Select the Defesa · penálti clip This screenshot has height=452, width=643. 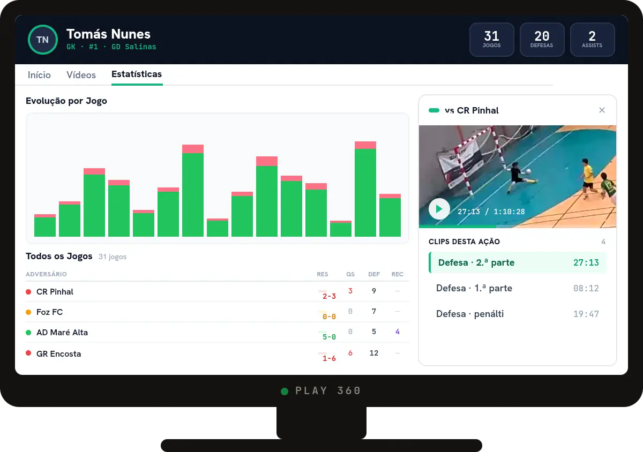[518, 314]
